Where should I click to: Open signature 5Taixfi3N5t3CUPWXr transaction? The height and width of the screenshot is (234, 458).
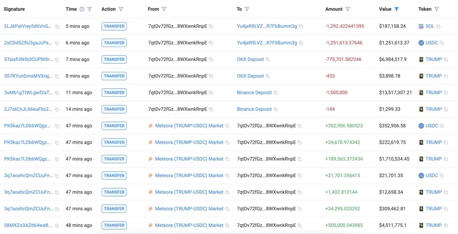[x=29, y=59]
